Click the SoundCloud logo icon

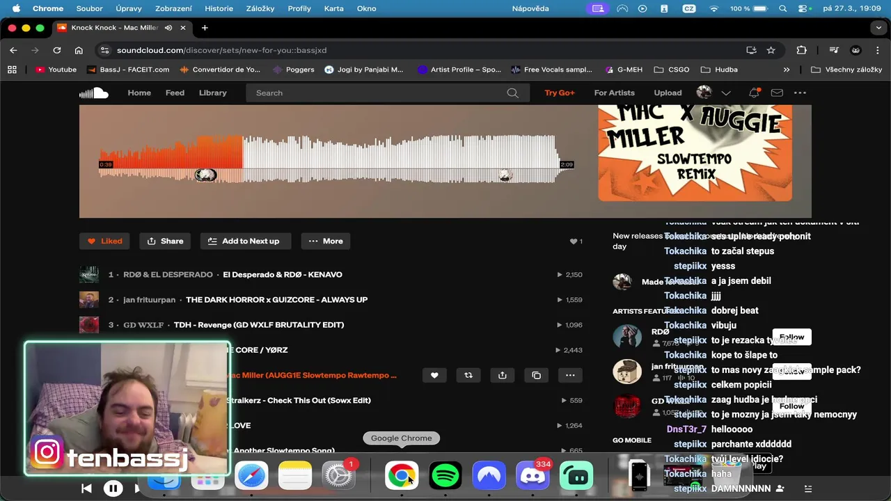(x=94, y=93)
